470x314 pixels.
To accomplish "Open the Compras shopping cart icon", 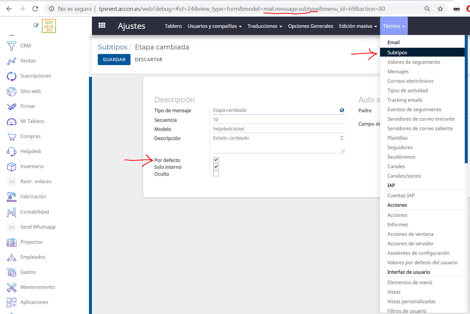I will (11, 136).
